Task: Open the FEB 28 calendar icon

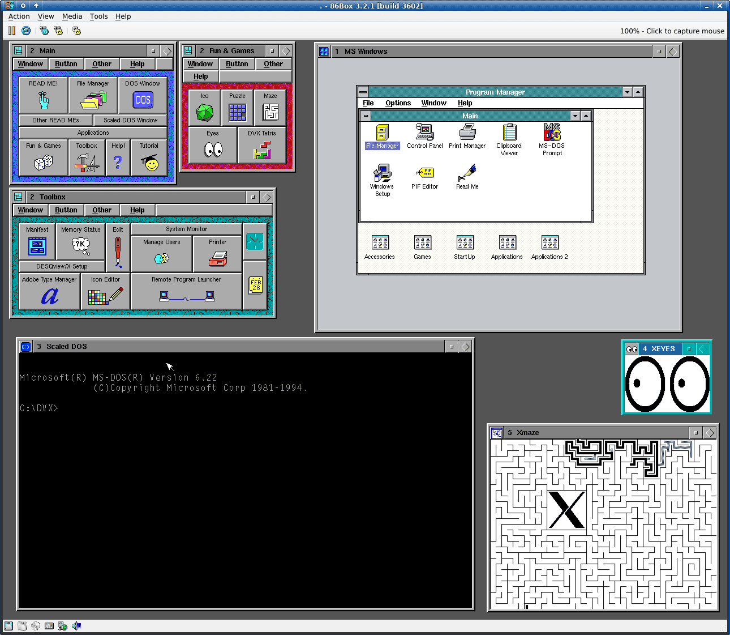Action: click(255, 285)
